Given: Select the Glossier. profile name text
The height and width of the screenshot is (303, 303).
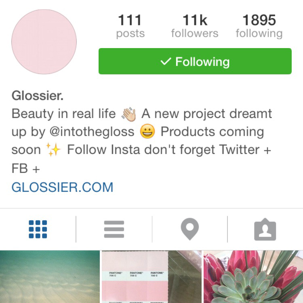Looking at the screenshot, I should click(x=38, y=96).
